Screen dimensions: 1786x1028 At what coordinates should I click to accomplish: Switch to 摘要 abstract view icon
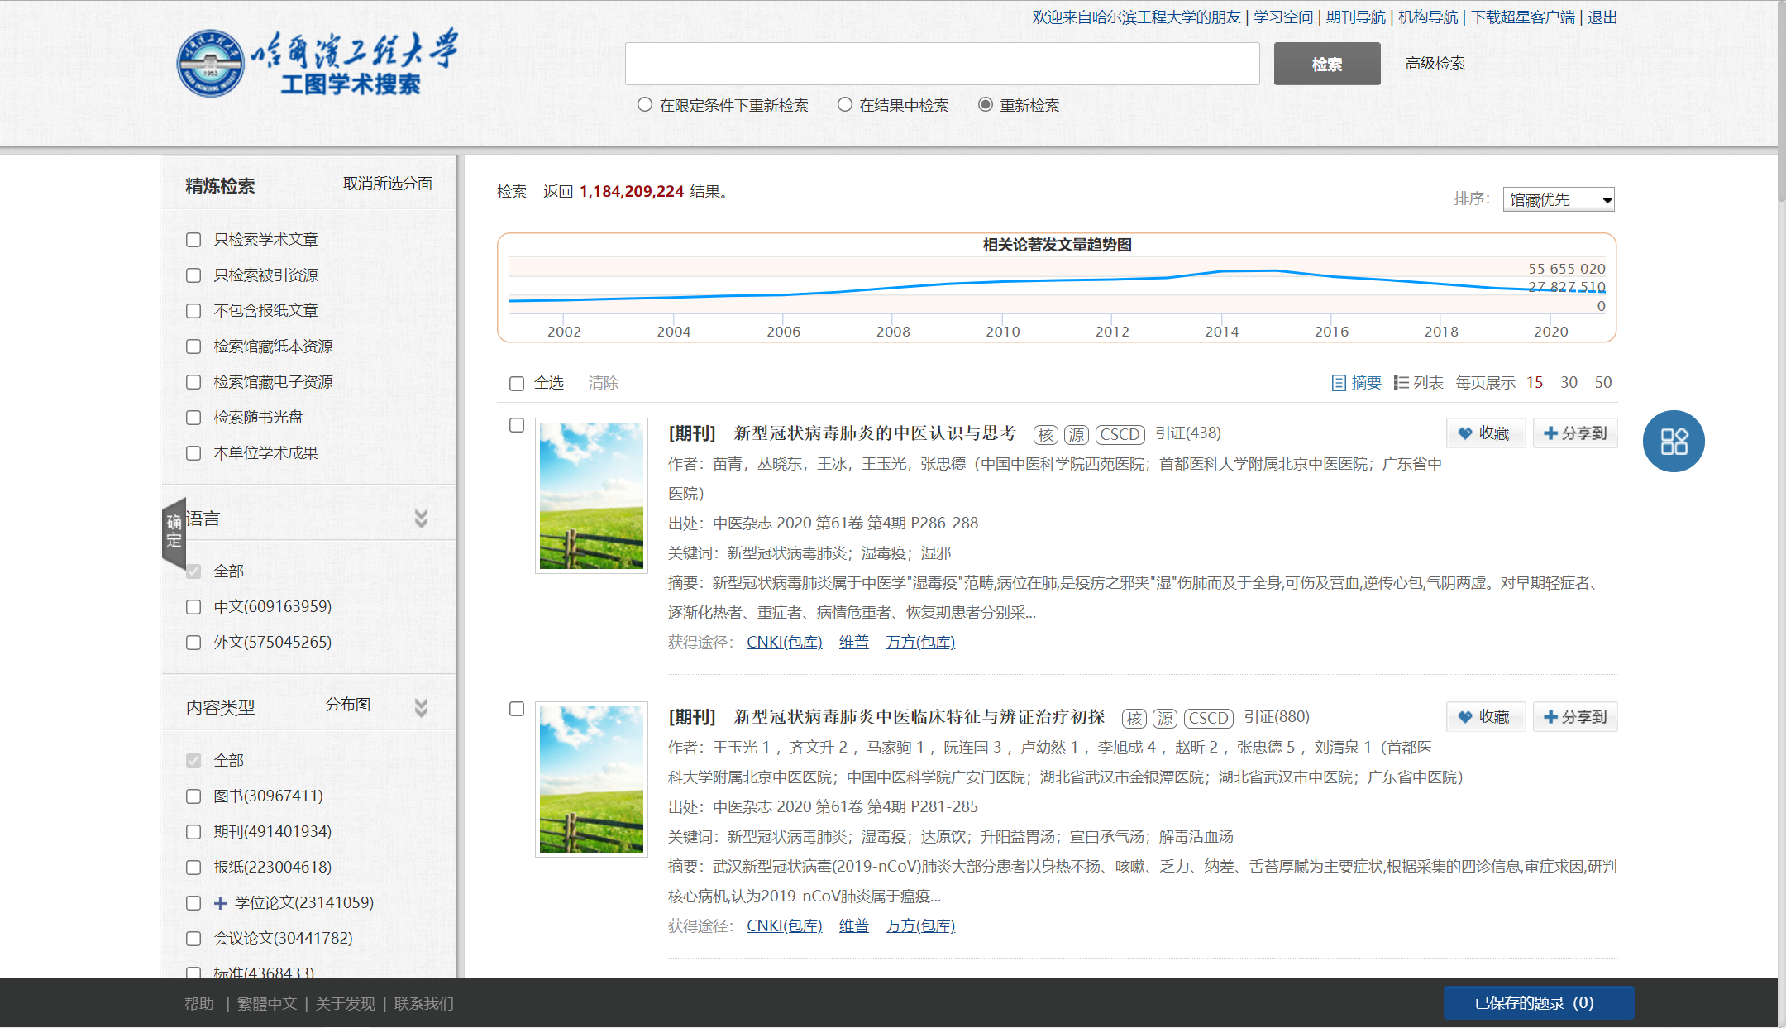click(1339, 383)
